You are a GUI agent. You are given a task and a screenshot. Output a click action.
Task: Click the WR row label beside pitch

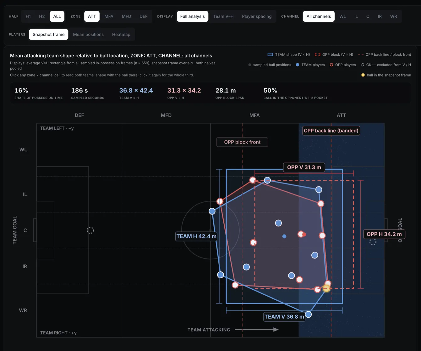tap(23, 310)
